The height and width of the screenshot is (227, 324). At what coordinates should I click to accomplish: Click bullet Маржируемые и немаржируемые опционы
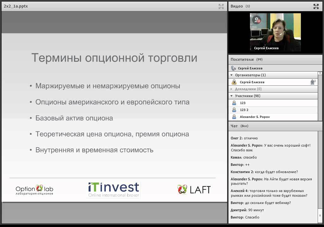click(x=108, y=86)
